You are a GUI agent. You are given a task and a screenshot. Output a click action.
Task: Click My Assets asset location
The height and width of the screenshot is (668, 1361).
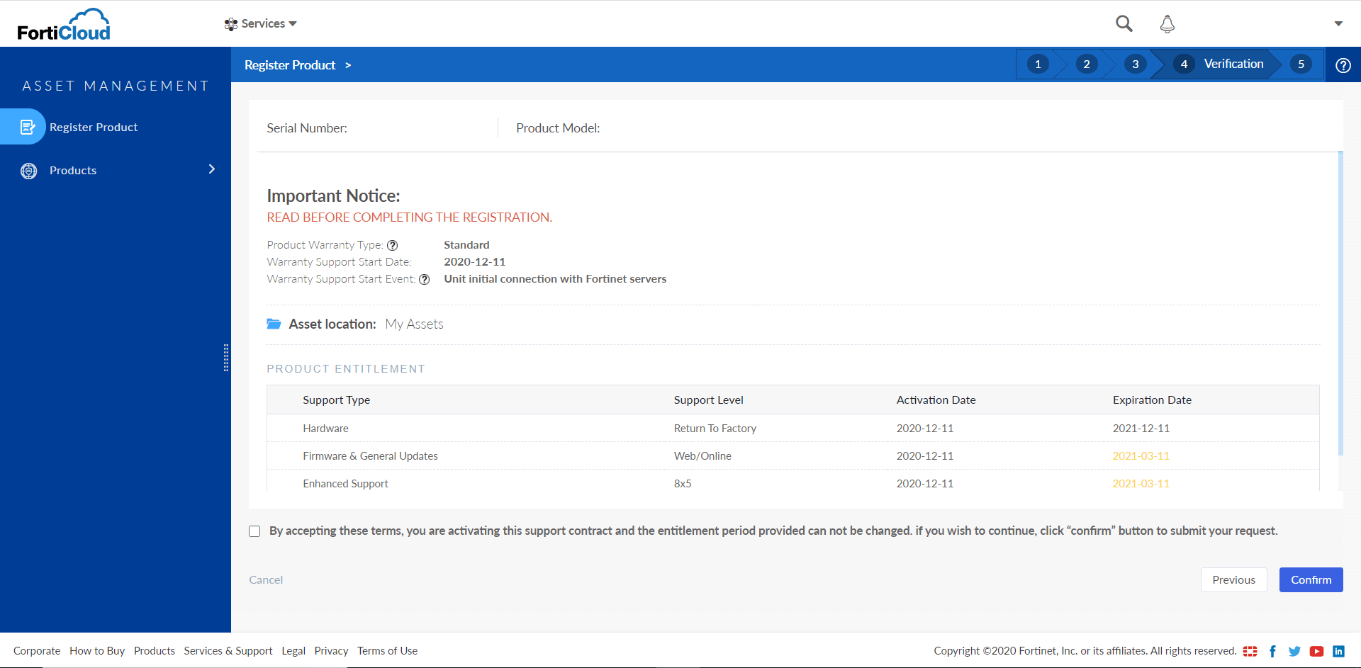point(415,324)
